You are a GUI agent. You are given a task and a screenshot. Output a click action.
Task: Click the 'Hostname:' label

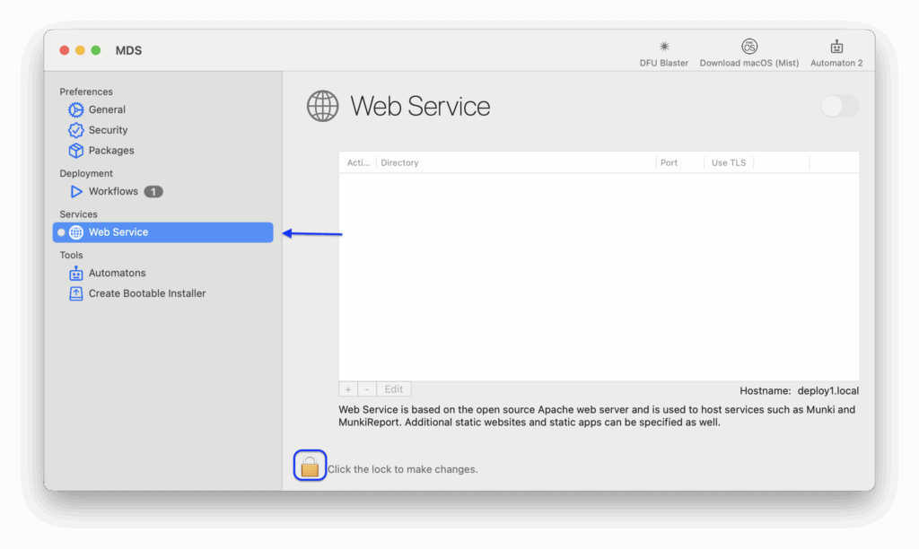pos(765,391)
